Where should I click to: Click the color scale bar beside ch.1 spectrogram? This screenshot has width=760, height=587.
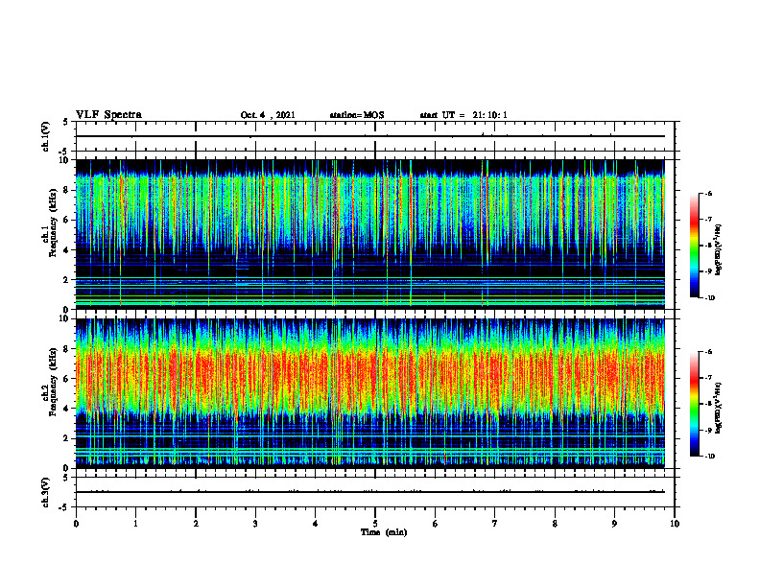click(x=694, y=246)
